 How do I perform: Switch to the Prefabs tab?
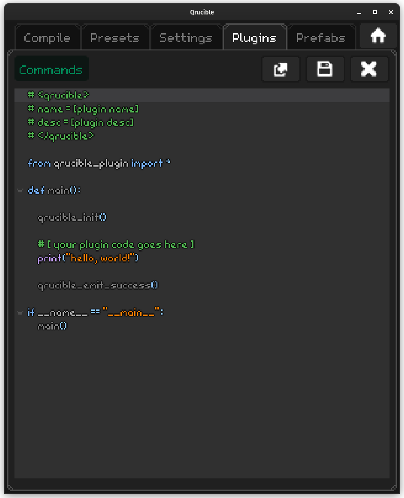[x=320, y=38]
